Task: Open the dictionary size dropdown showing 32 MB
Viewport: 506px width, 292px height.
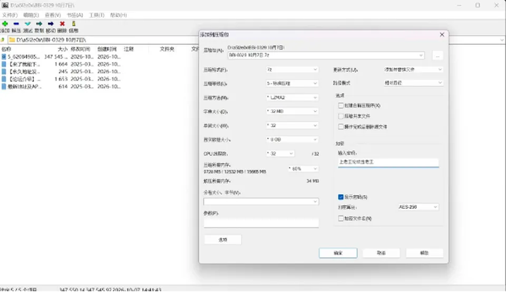Action: [x=292, y=111]
